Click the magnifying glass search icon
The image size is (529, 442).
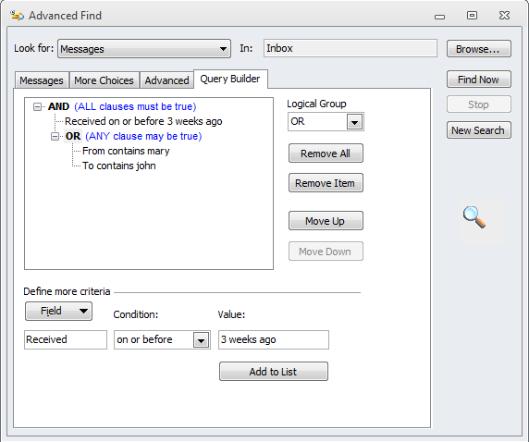pyautogui.click(x=474, y=217)
